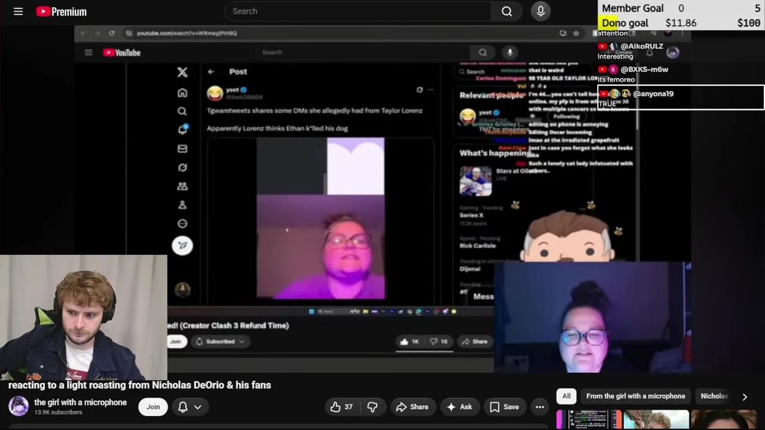This screenshot has width=765, height=430.
Task: Click the Join membership button
Action: 153,407
